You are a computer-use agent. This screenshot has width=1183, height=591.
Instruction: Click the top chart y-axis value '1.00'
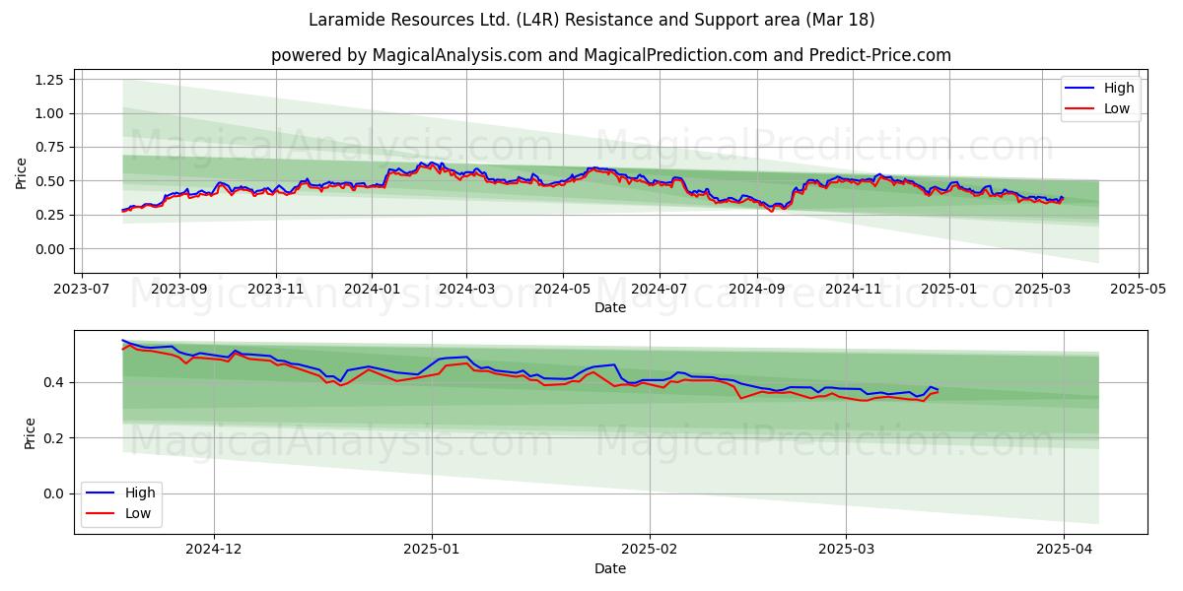(x=49, y=113)
